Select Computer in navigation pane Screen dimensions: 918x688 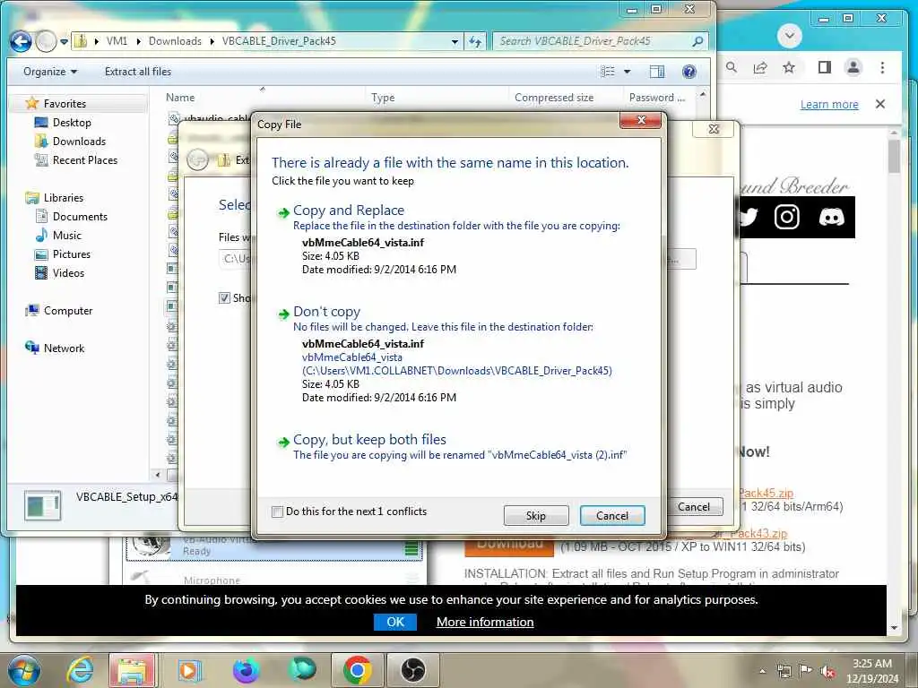(x=68, y=311)
